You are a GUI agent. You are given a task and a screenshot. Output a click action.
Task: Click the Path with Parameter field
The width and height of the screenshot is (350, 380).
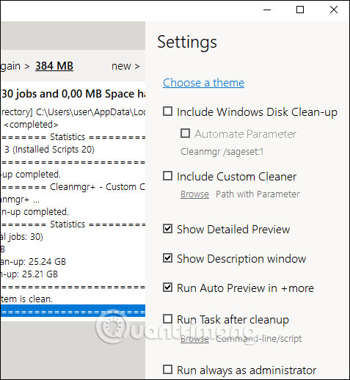258,194
